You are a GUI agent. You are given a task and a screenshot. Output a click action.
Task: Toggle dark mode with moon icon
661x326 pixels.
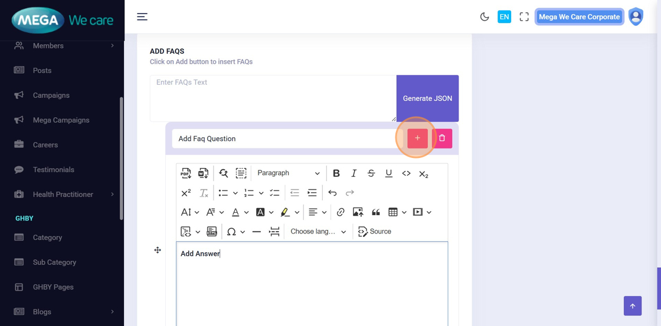coord(485,17)
